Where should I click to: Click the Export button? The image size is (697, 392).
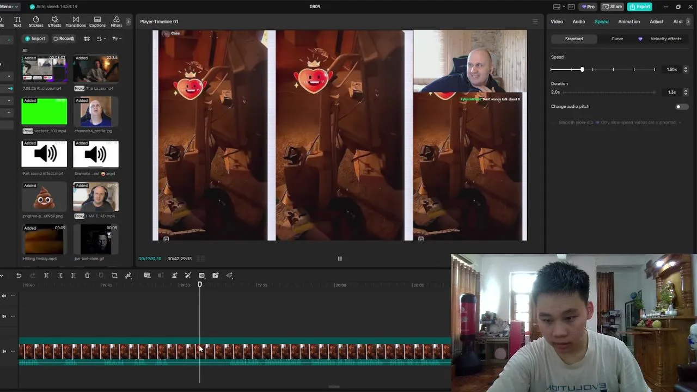(x=640, y=7)
